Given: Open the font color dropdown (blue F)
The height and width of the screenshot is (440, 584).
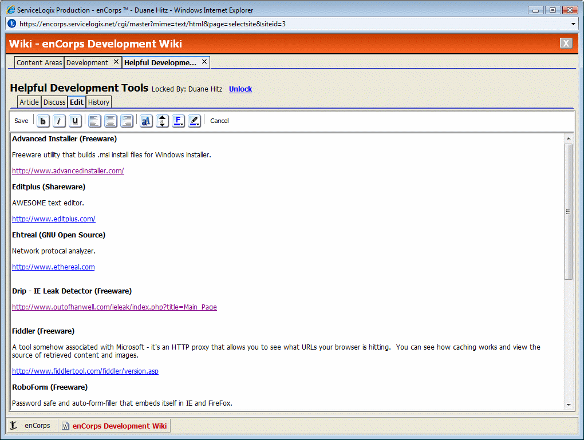Looking at the screenshot, I should (179, 121).
